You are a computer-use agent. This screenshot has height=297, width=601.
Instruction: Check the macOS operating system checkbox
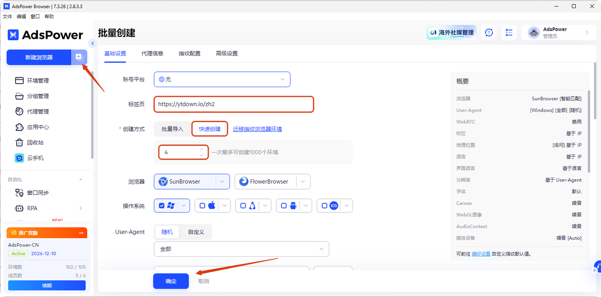[x=202, y=205]
